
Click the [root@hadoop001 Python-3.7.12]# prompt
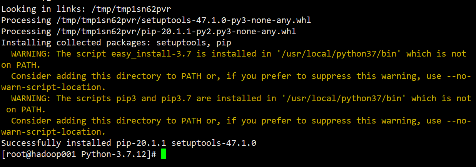click(x=79, y=154)
